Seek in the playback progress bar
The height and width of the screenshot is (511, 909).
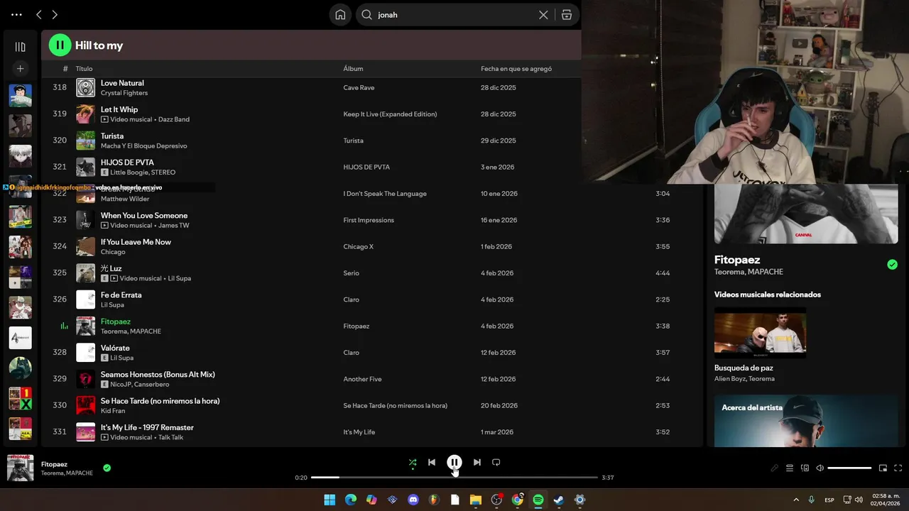point(454,478)
